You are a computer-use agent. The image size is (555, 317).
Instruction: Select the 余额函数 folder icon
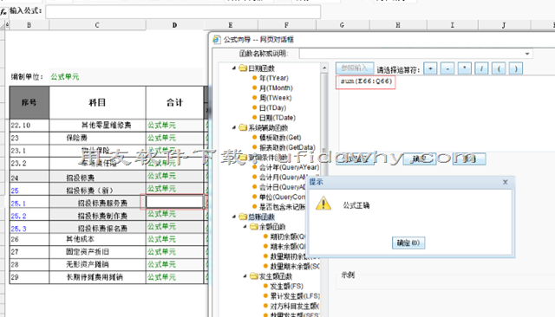coord(254,226)
